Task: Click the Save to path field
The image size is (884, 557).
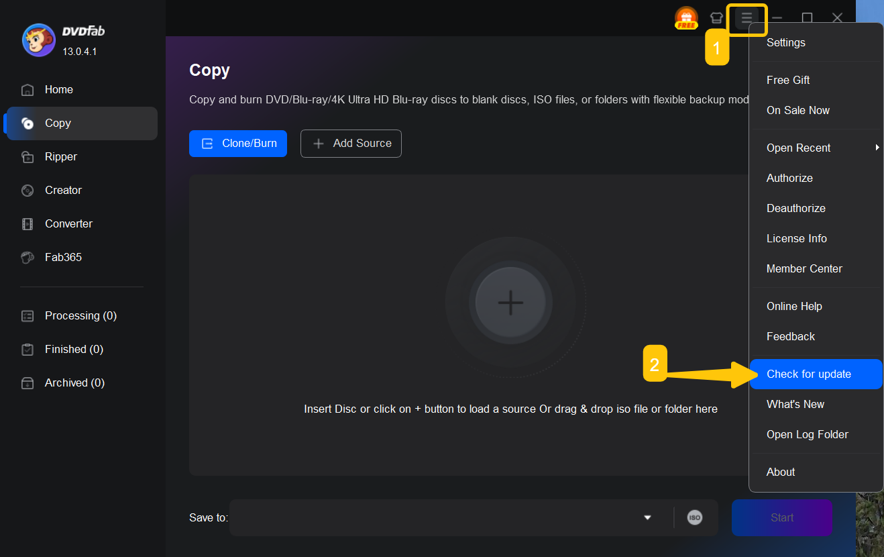Action: click(x=436, y=517)
